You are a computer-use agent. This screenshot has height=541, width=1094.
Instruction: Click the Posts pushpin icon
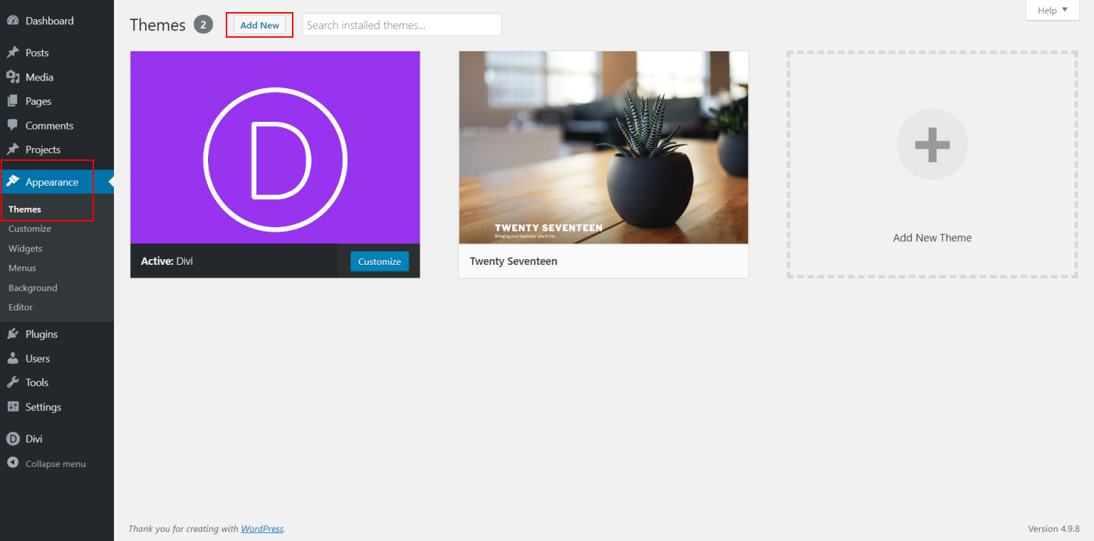click(12, 53)
